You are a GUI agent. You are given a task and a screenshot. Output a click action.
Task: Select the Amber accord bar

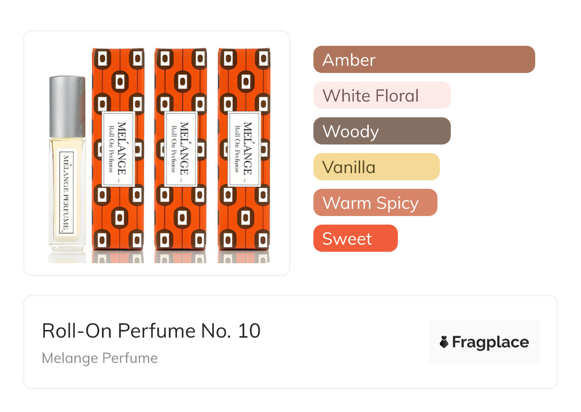pyautogui.click(x=424, y=60)
